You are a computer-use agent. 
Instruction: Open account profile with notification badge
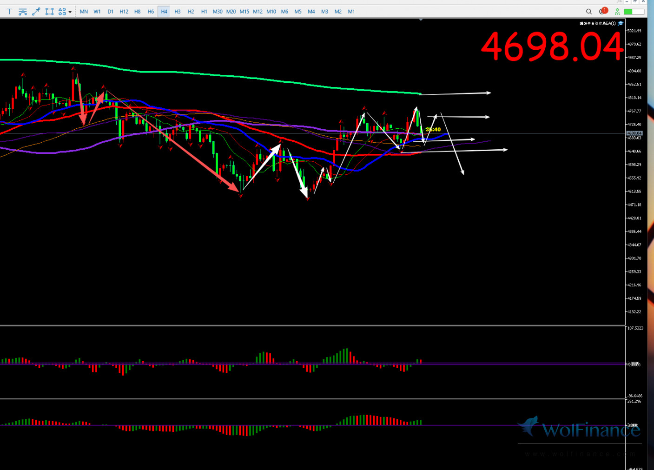click(x=603, y=11)
